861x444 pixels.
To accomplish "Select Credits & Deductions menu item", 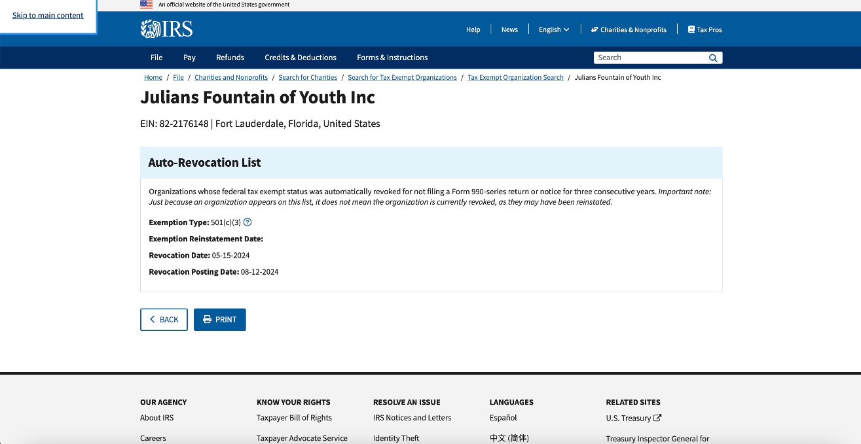I will pyautogui.click(x=301, y=58).
